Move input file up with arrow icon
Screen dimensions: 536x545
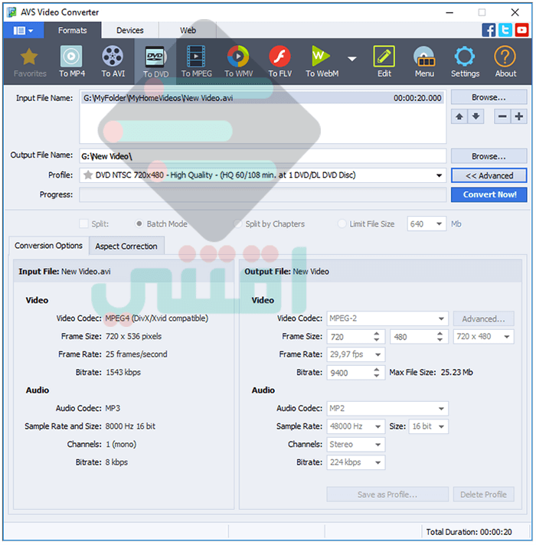pos(459,116)
